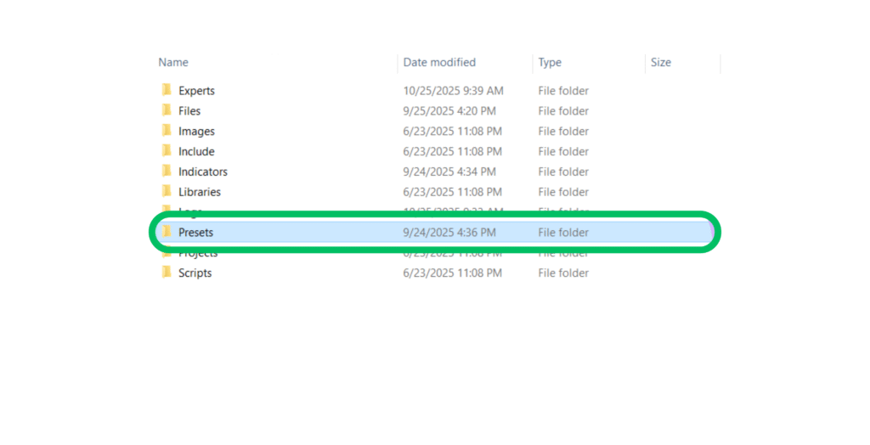Sort list by the Name column header
The height and width of the screenshot is (445, 870).
[173, 62]
